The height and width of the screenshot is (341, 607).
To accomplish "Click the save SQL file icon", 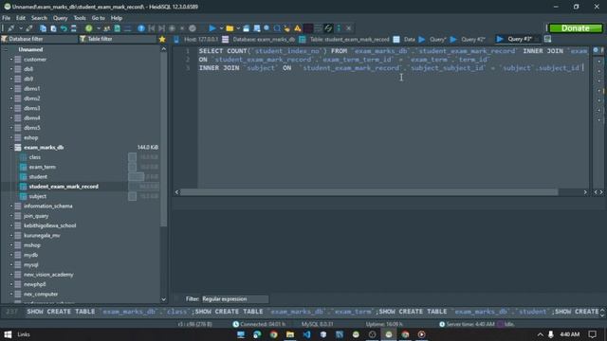I will 246,28.
